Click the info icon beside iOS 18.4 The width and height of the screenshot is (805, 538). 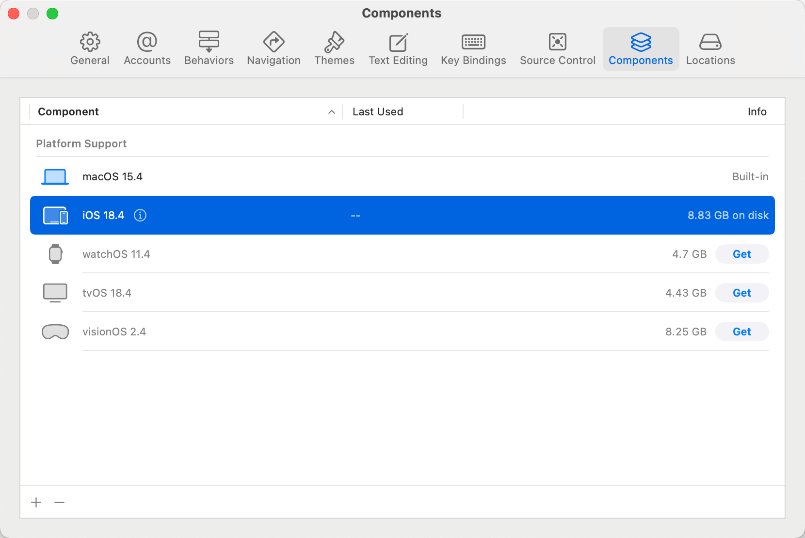pyautogui.click(x=140, y=215)
